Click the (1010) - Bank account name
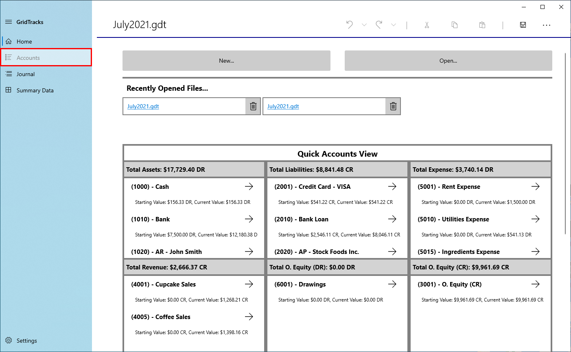571x352 pixels. click(151, 219)
